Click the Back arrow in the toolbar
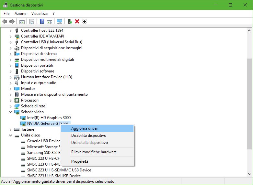The width and height of the screenshot is (253, 185). click(5, 22)
